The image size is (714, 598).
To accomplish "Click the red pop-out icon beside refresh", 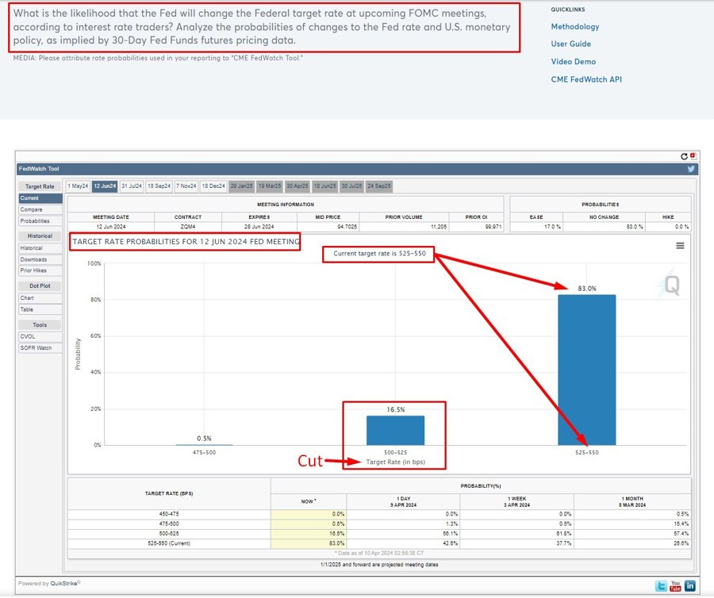I will click(693, 156).
